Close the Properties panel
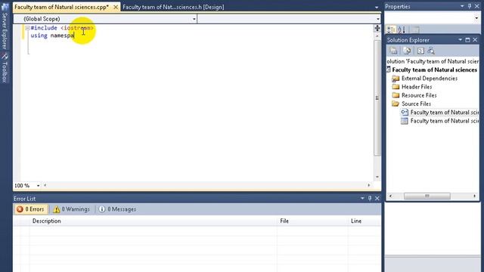Viewport: 484px width, 272px height. 476,6
